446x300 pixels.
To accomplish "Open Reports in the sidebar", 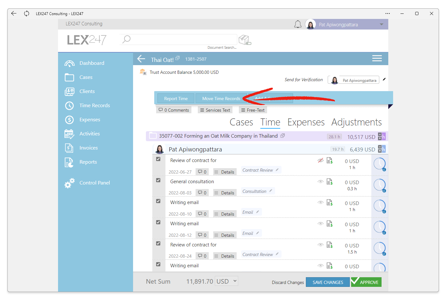I will tap(81, 162).
